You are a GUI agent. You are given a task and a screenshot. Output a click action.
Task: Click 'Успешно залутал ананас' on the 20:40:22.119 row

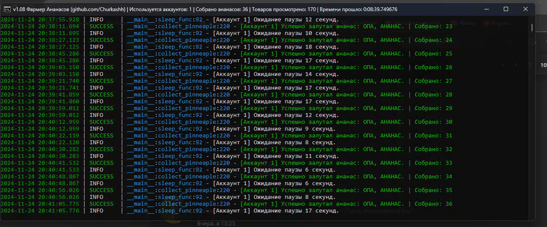[318, 136]
